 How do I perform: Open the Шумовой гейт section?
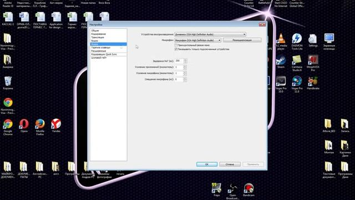(x=109, y=58)
